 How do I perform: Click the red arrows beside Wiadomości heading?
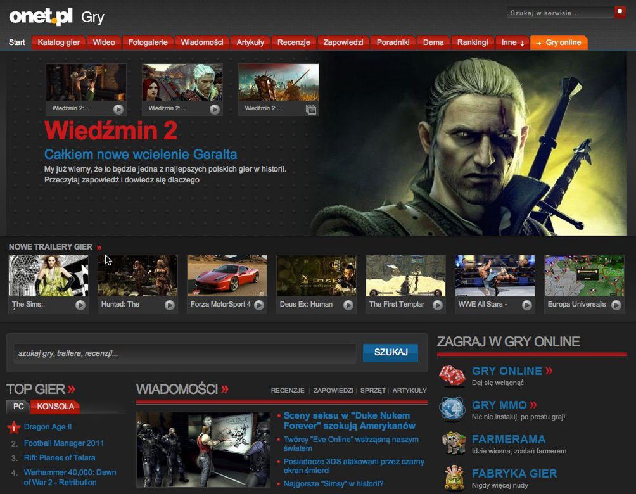(x=225, y=389)
